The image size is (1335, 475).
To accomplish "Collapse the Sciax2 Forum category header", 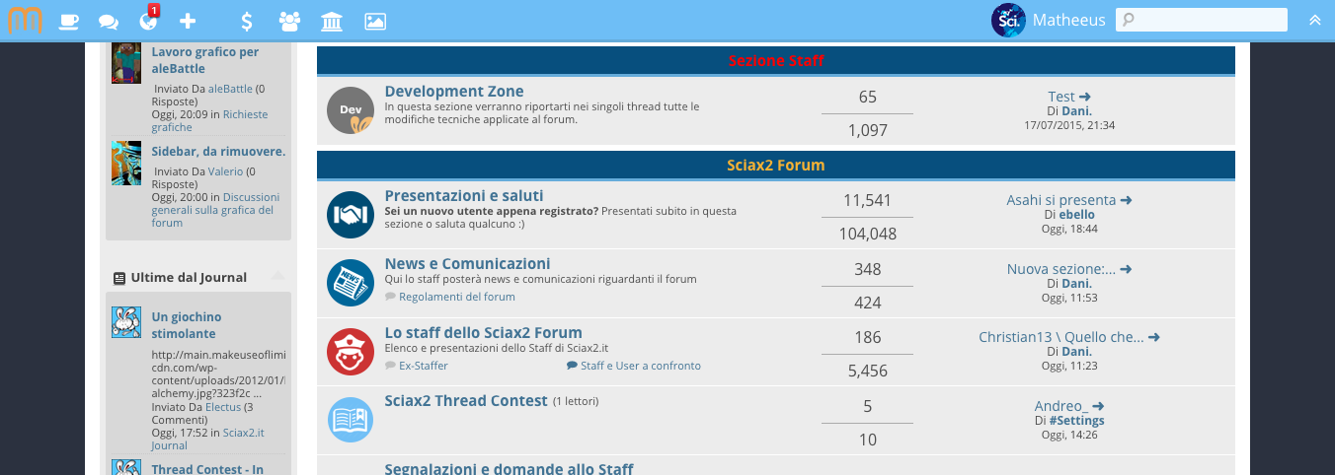I will [776, 165].
